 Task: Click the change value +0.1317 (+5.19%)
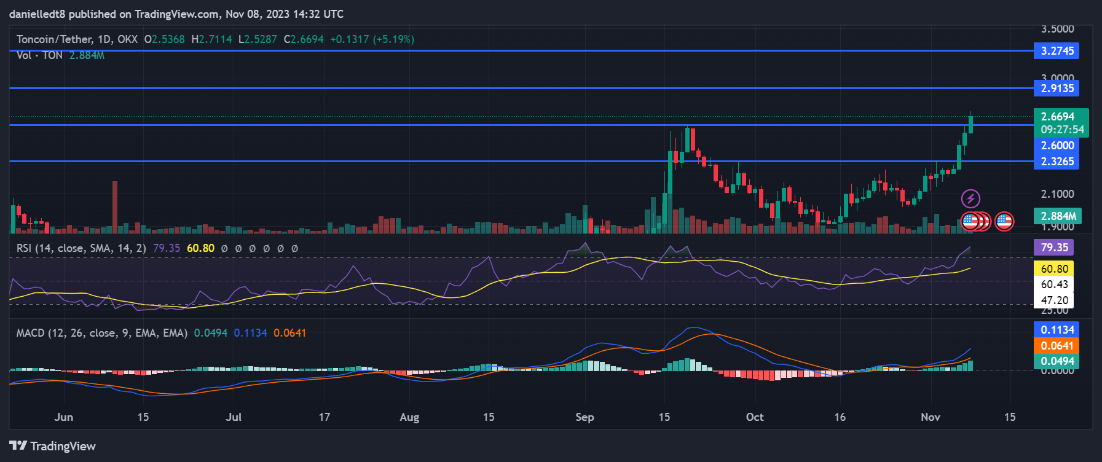(x=372, y=39)
